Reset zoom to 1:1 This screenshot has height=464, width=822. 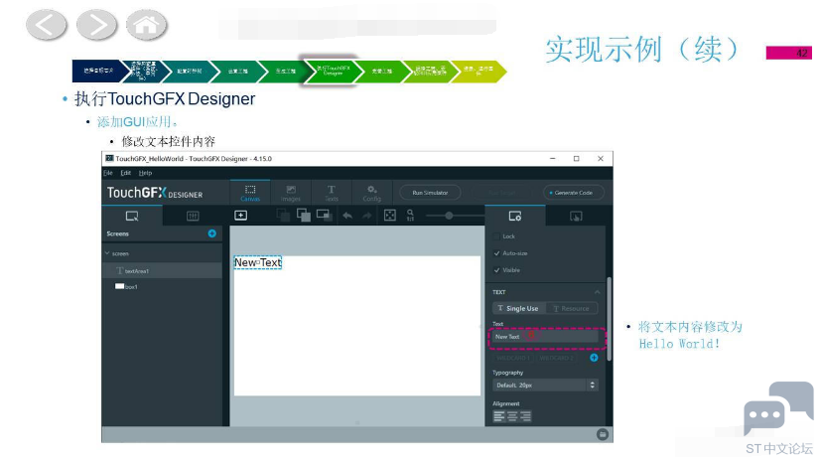pos(410,216)
